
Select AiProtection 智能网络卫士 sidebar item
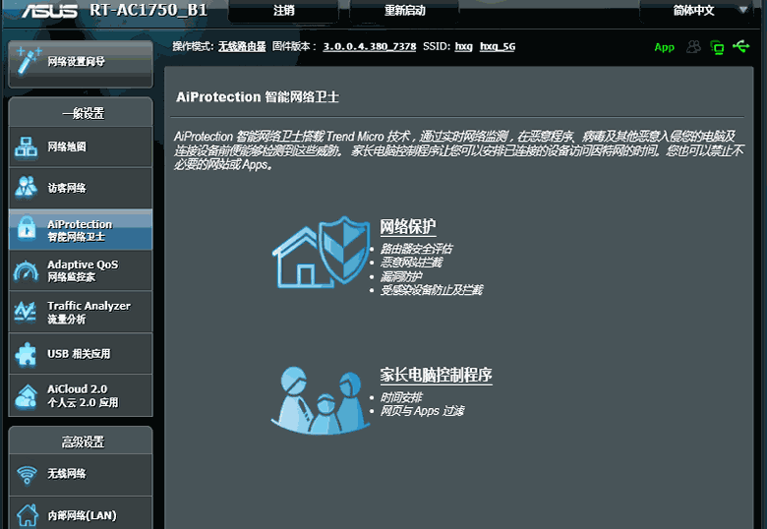(81, 230)
